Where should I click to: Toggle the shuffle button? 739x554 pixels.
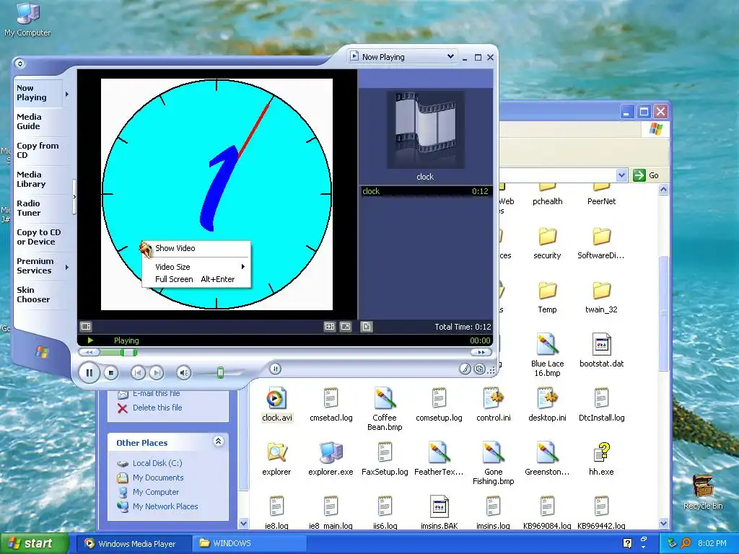point(276,369)
